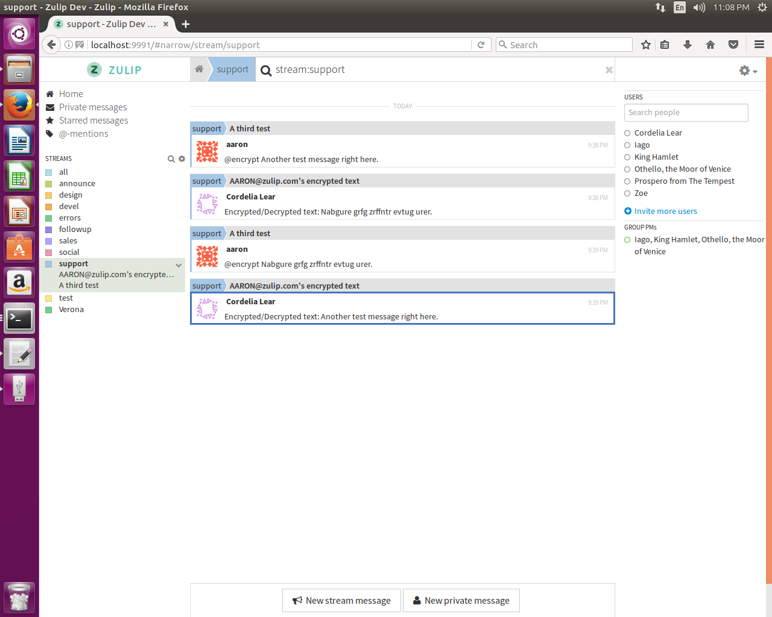Image resolution: width=772 pixels, height=617 pixels.
Task: Open the A third test topic in sidebar
Action: point(79,286)
